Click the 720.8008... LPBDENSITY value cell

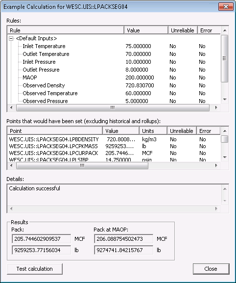pyautogui.click(x=121, y=139)
